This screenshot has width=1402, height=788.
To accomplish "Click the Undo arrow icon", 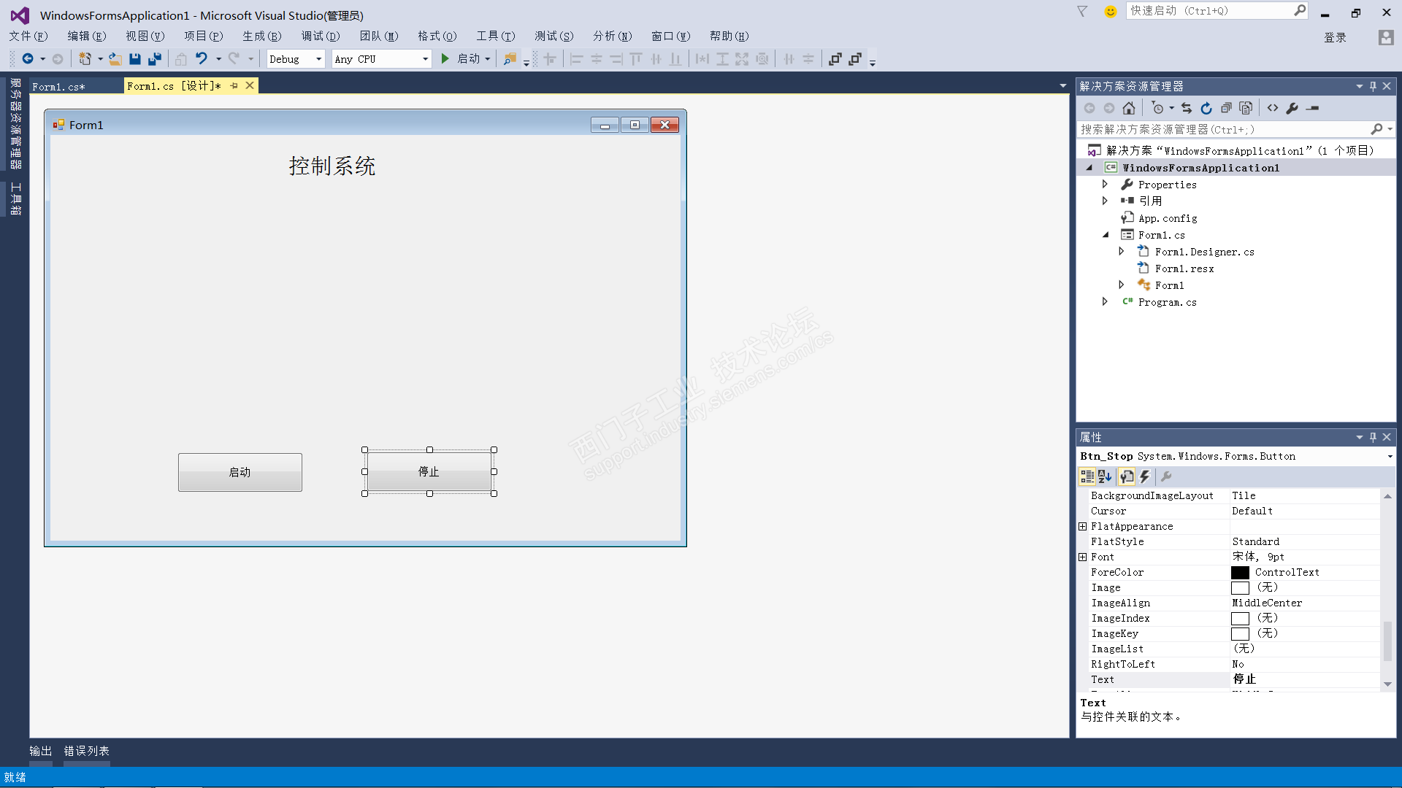I will [x=201, y=59].
